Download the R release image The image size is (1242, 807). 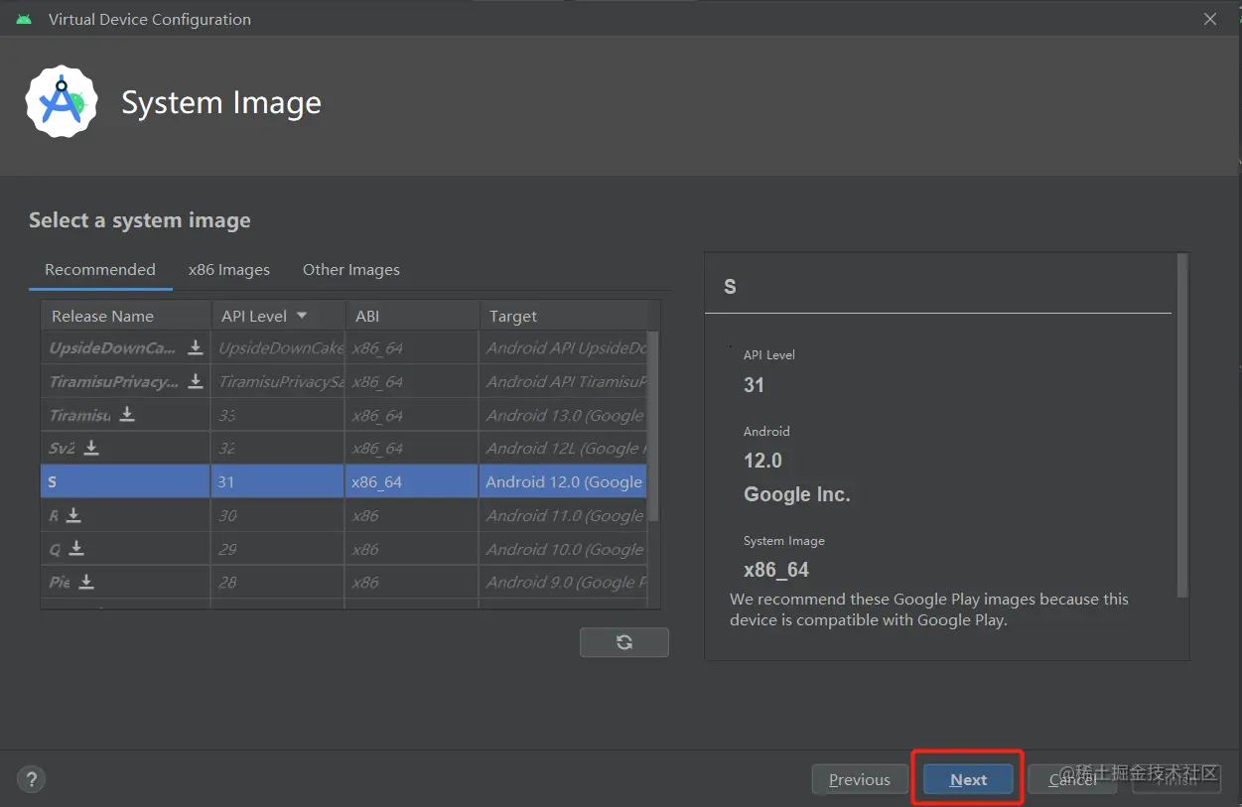[73, 515]
